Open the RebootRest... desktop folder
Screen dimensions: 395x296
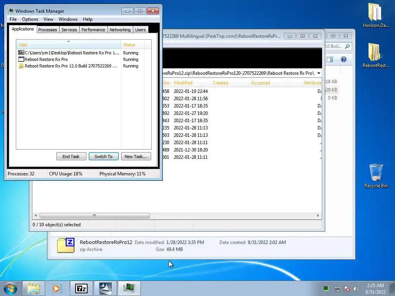click(376, 55)
